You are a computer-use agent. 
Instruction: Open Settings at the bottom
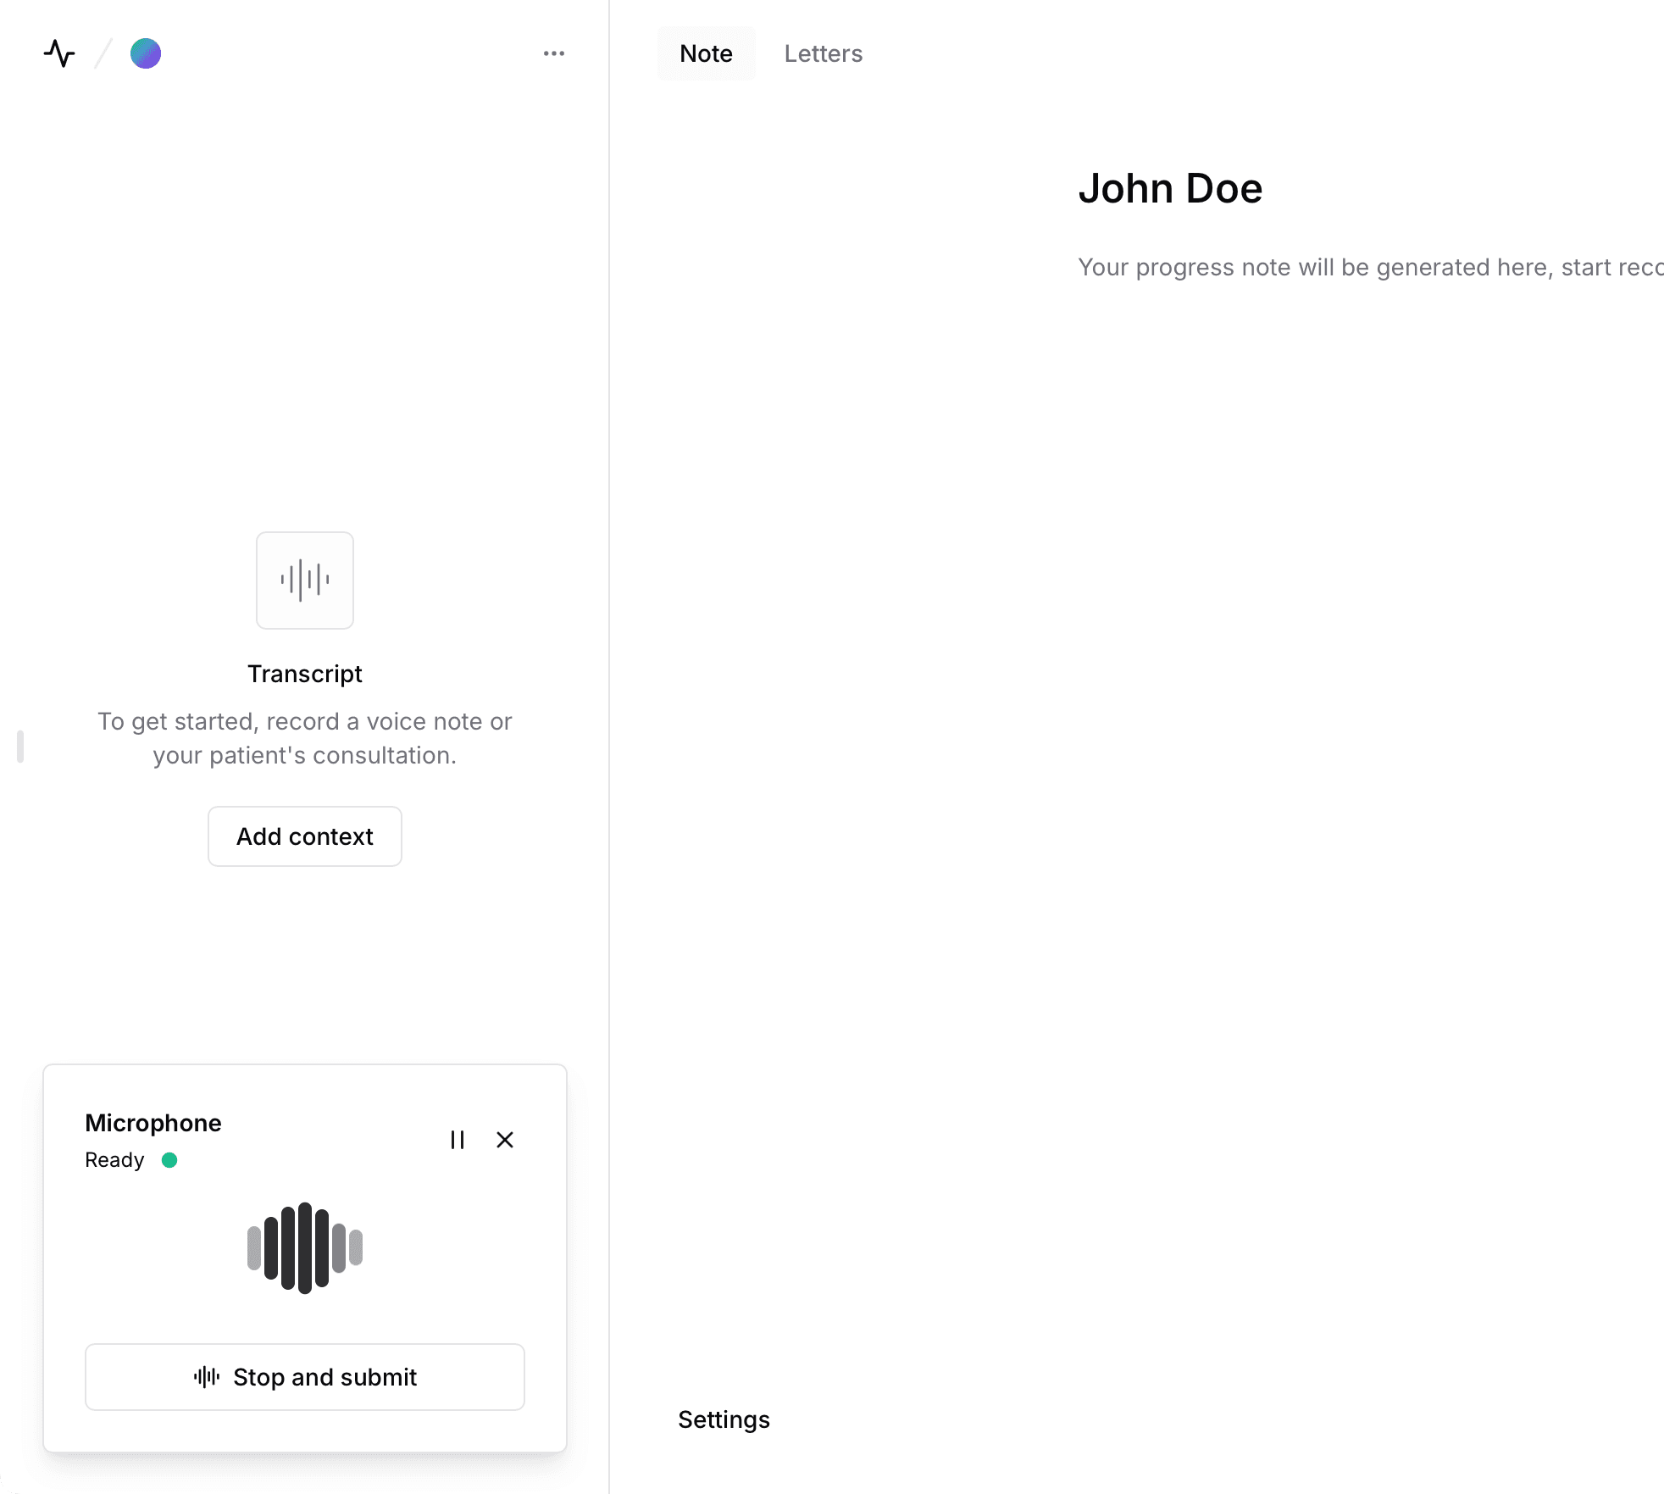pos(724,1419)
